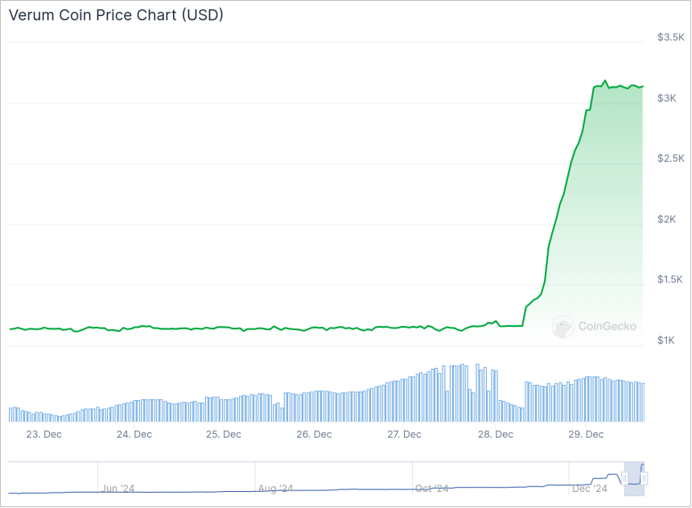692x508 pixels.
Task: Click the Verum Coin Price Chart title
Action: tap(116, 14)
